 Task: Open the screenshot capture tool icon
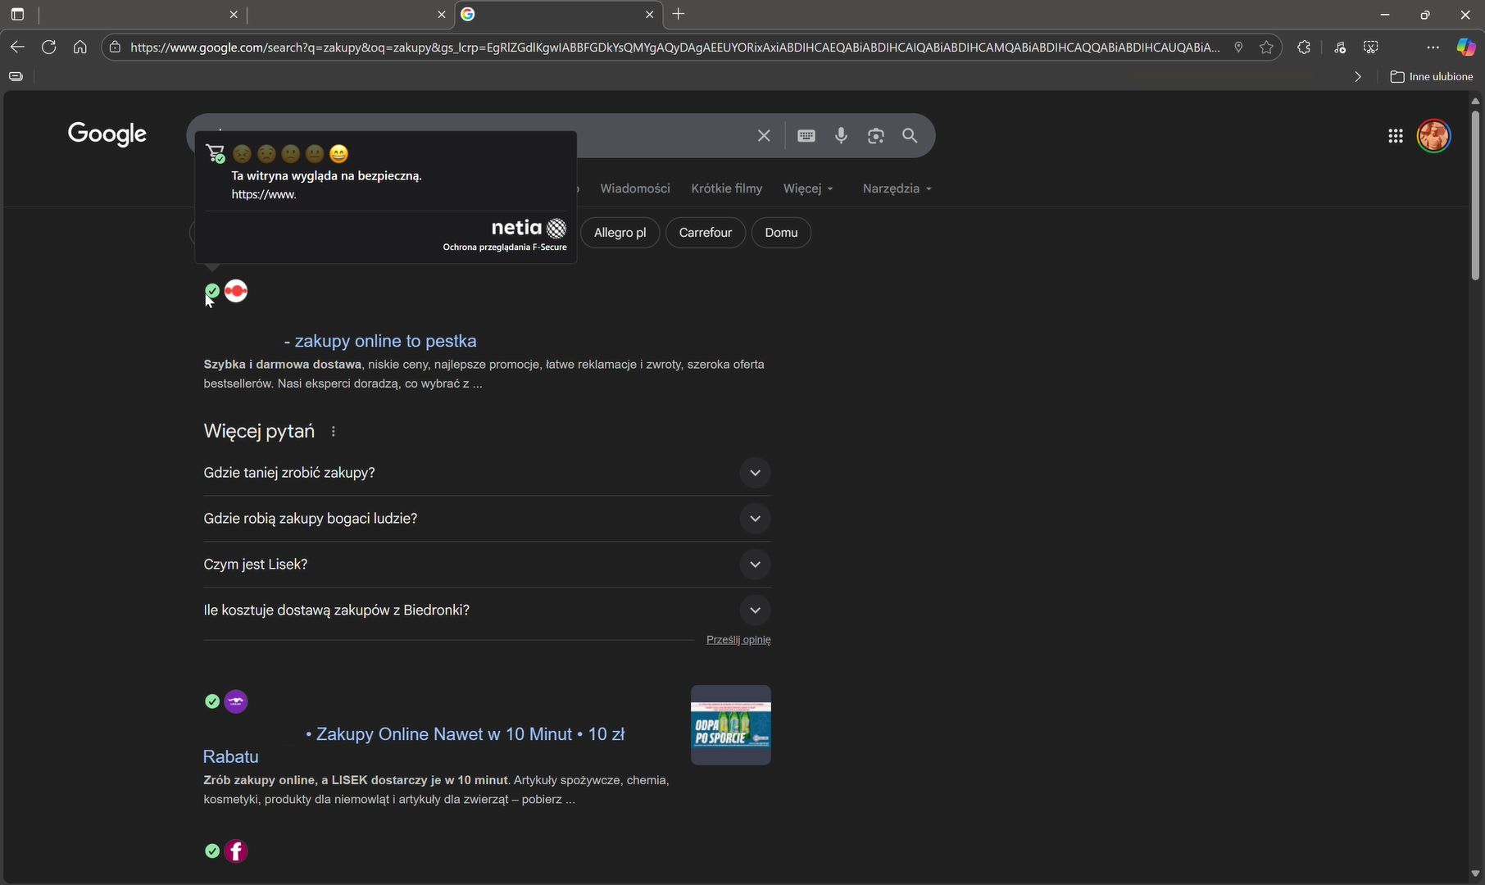[x=1371, y=48]
